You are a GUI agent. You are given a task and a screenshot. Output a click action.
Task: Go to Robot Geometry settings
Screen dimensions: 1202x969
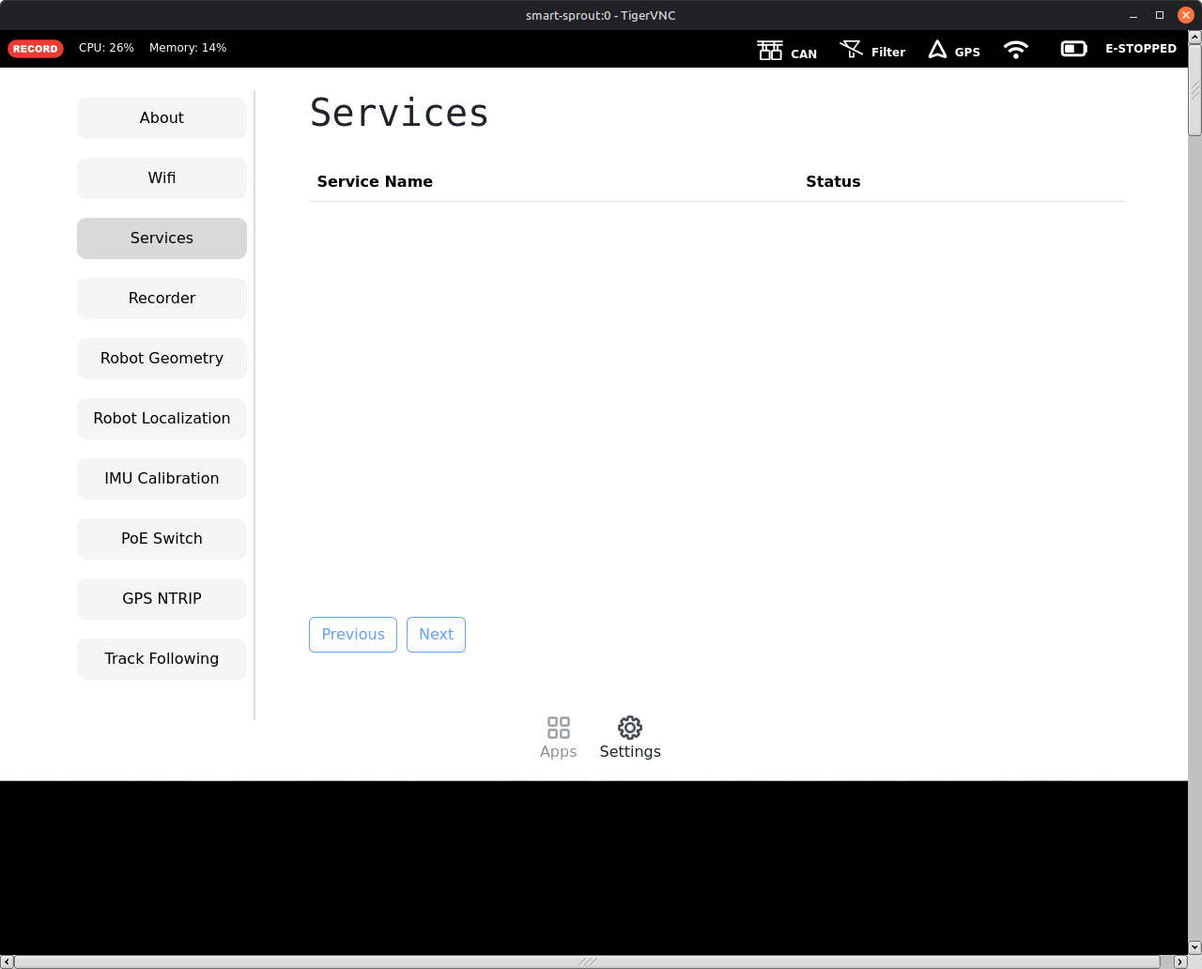[162, 359]
